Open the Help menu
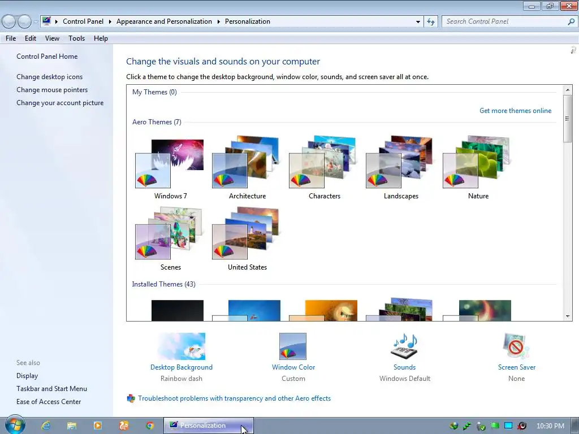 point(101,38)
